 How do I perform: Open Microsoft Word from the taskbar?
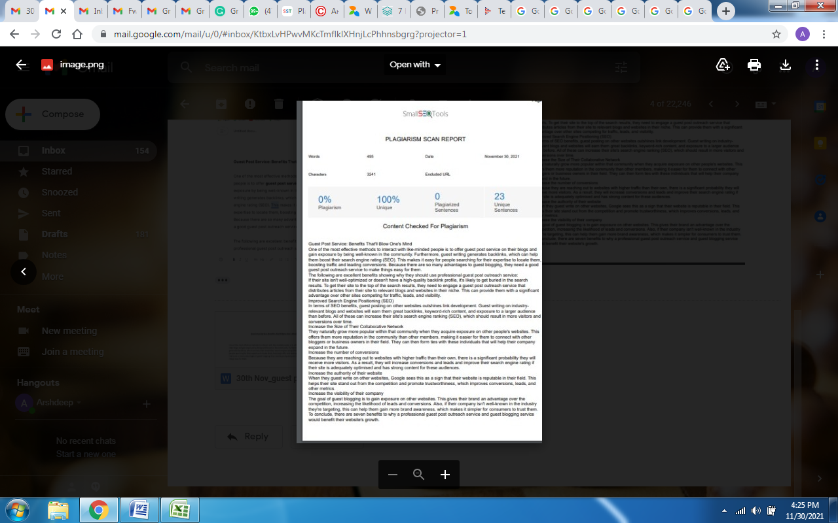(139, 510)
